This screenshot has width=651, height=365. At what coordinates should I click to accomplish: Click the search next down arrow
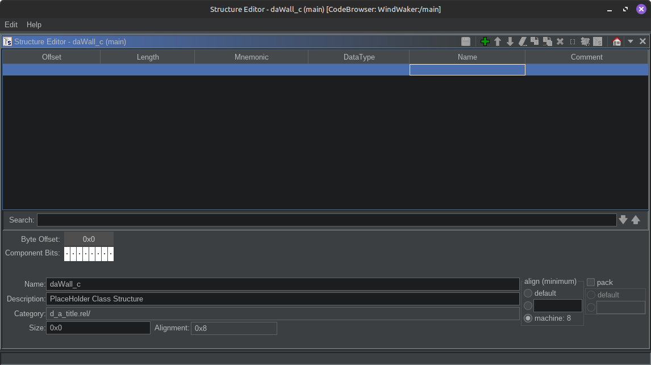[x=623, y=220]
